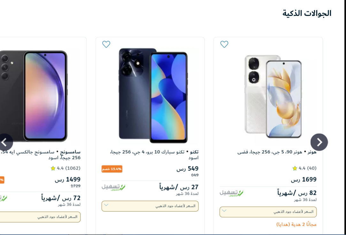Open Samsung Galaxy A54 product title

pyautogui.click(x=40, y=155)
